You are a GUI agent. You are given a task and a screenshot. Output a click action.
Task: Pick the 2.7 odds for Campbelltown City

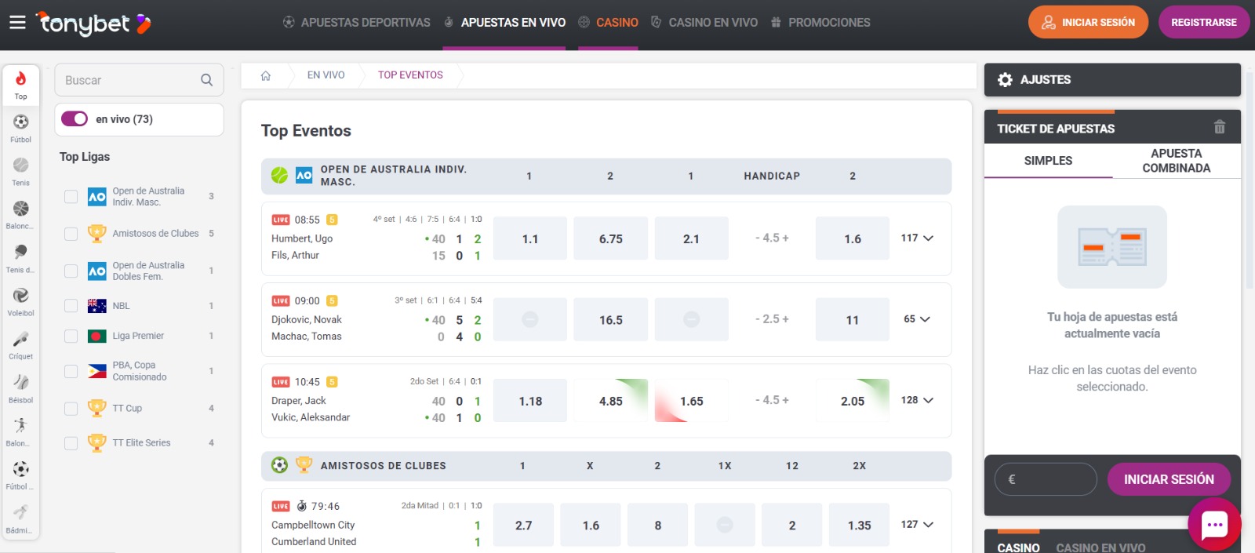[523, 525]
